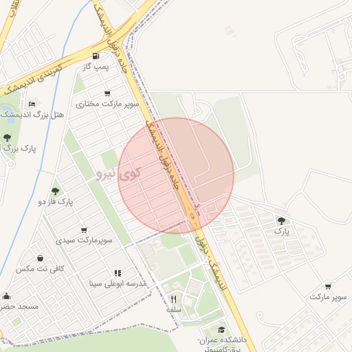Screen dimensions: 352x352
Task: Click the tree icon of پارک بزرگ
Action: click(x=7, y=137)
